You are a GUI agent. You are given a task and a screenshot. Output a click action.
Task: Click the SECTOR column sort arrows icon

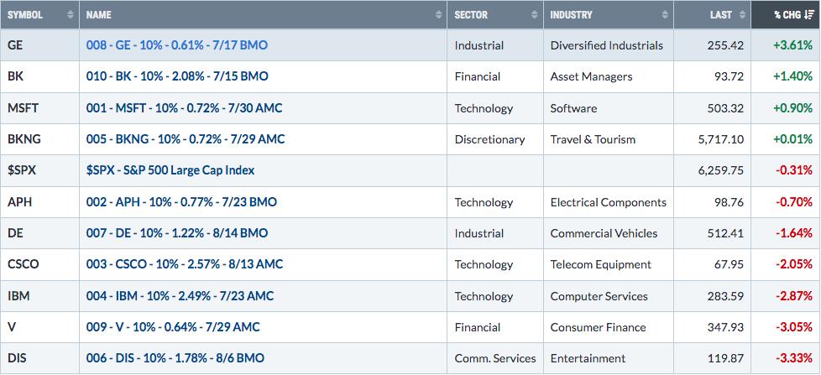535,15
